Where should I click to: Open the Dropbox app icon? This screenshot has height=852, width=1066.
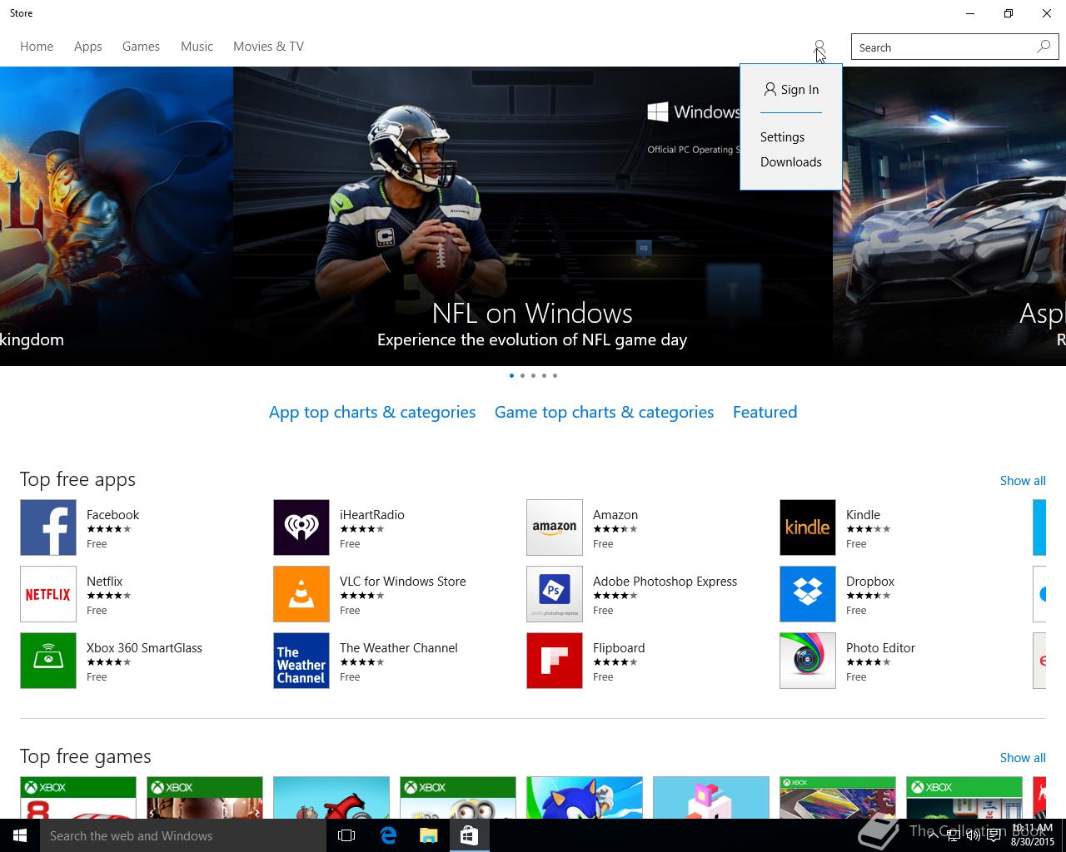(808, 594)
